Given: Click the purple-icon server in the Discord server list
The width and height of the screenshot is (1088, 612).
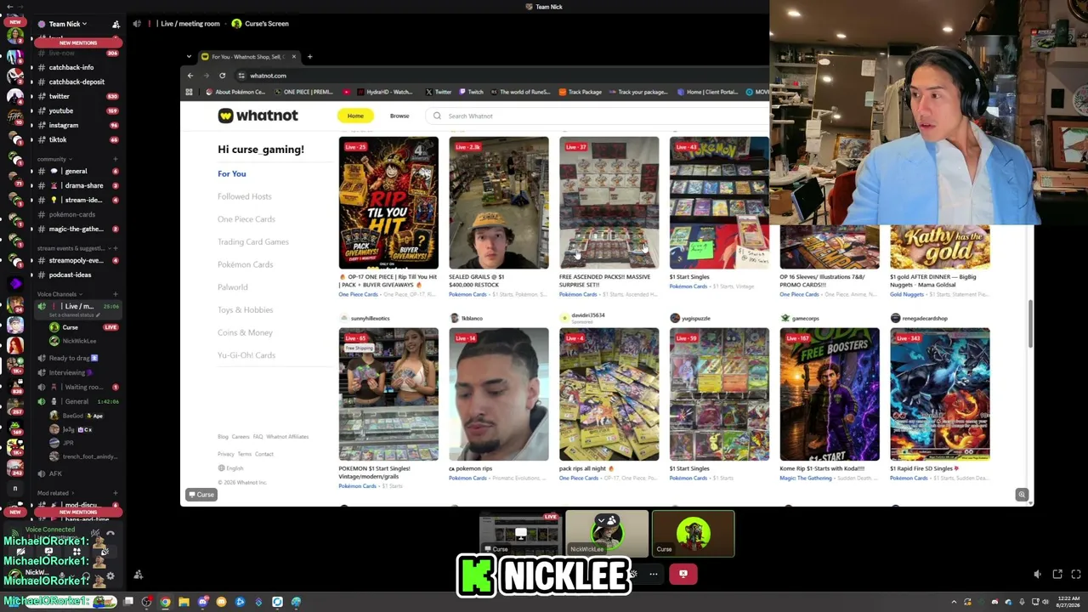Looking at the screenshot, I should (15, 283).
